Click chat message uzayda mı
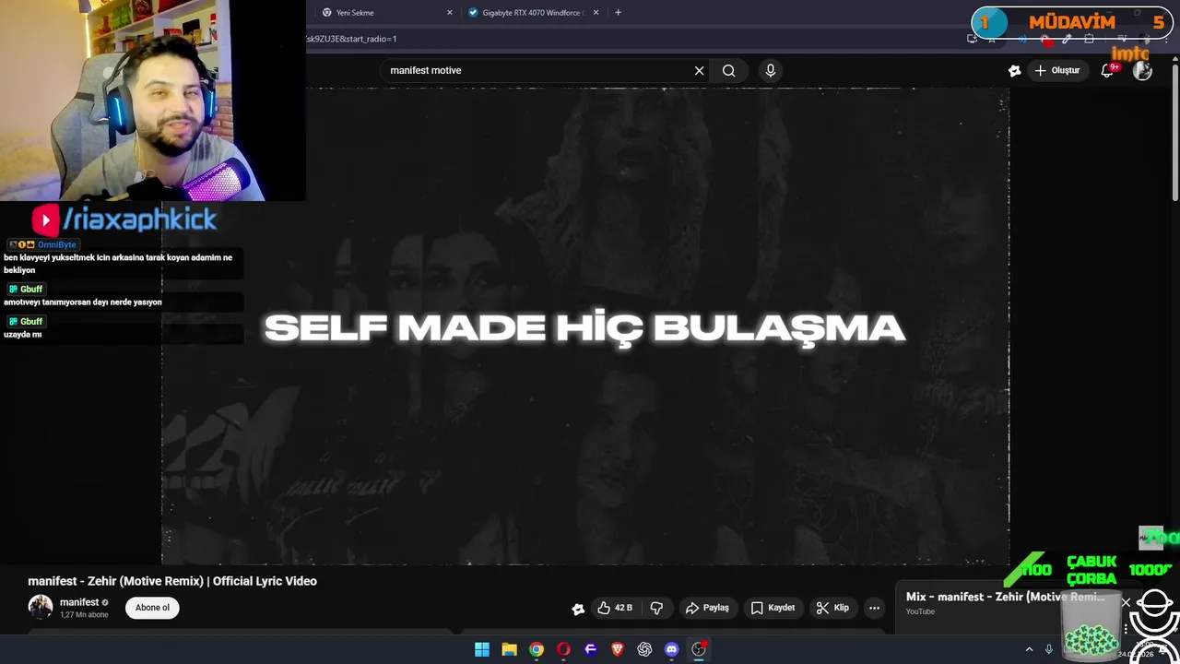 [x=23, y=335]
